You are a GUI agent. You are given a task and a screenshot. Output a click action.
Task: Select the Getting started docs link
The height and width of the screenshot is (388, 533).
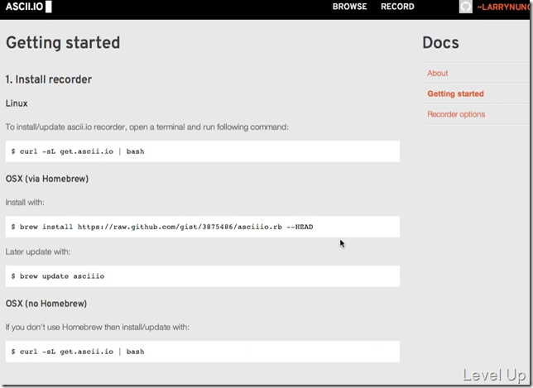click(455, 93)
